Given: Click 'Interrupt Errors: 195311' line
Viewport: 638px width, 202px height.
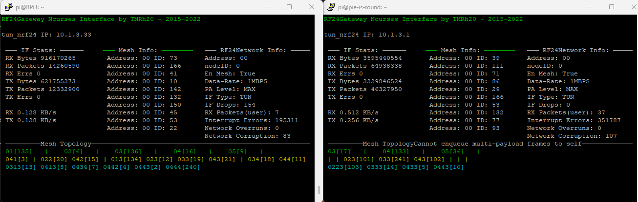Looking at the screenshot, I should pos(252,120).
